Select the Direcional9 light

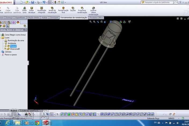(15, 49)
